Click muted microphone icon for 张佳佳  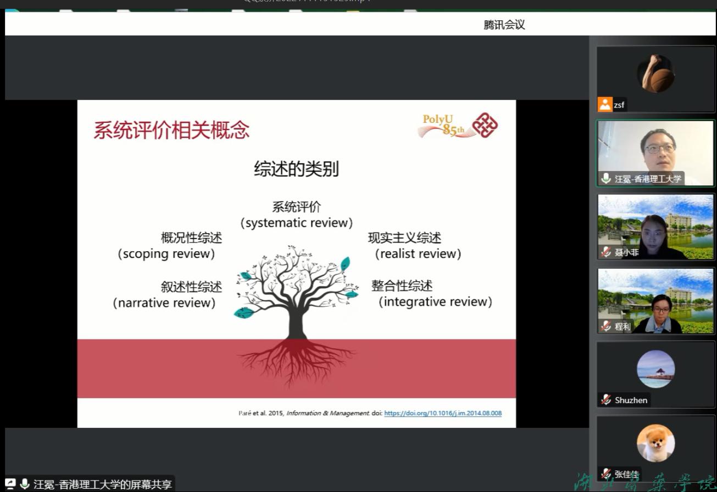(606, 474)
